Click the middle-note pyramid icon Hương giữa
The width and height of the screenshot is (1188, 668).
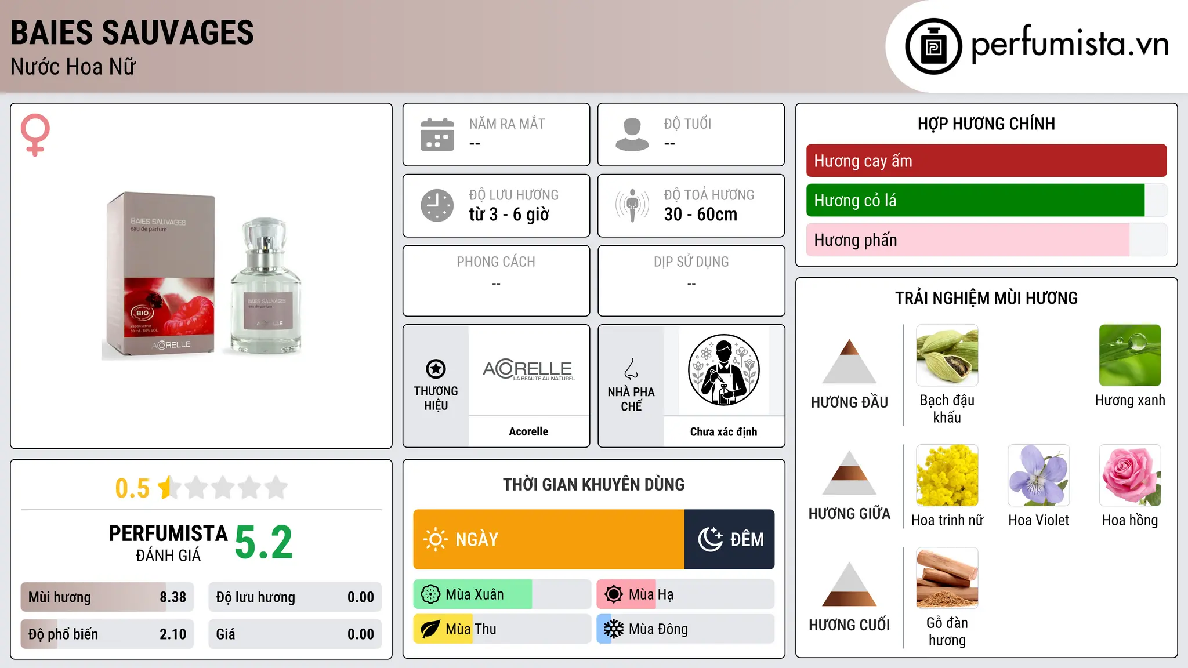coord(849,473)
